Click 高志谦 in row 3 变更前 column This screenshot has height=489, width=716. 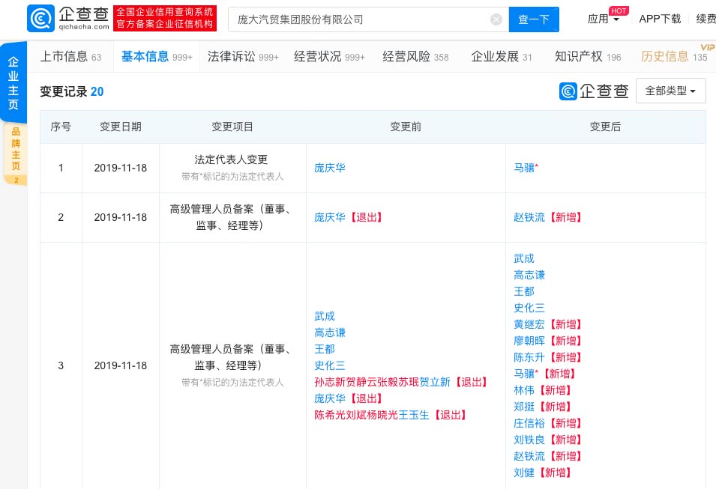coord(330,332)
